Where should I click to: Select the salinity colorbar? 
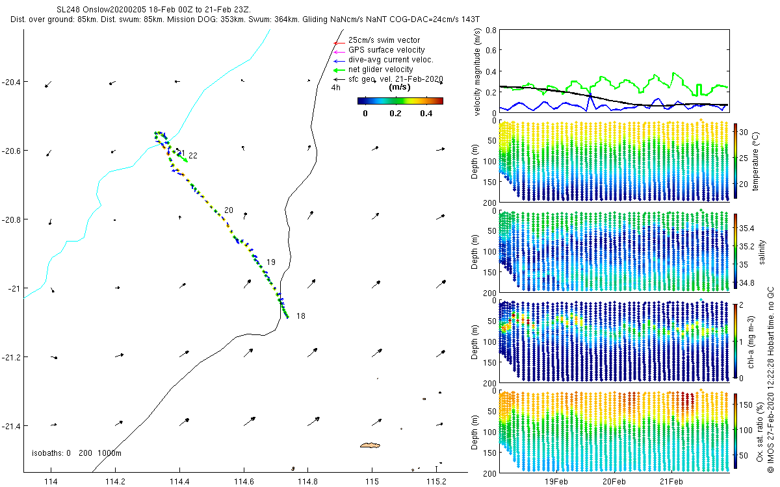pyautogui.click(x=736, y=251)
